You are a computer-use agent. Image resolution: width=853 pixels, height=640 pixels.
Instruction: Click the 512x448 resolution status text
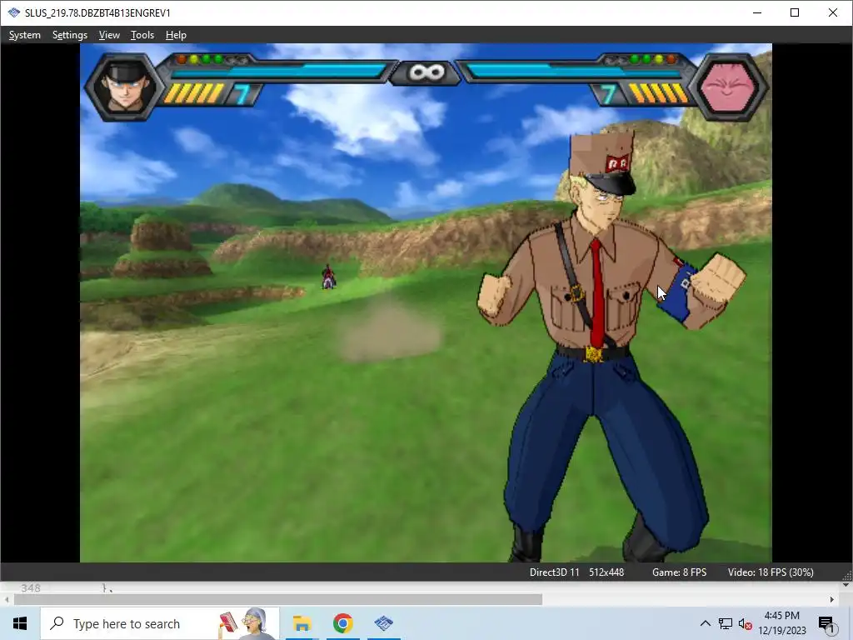606,572
